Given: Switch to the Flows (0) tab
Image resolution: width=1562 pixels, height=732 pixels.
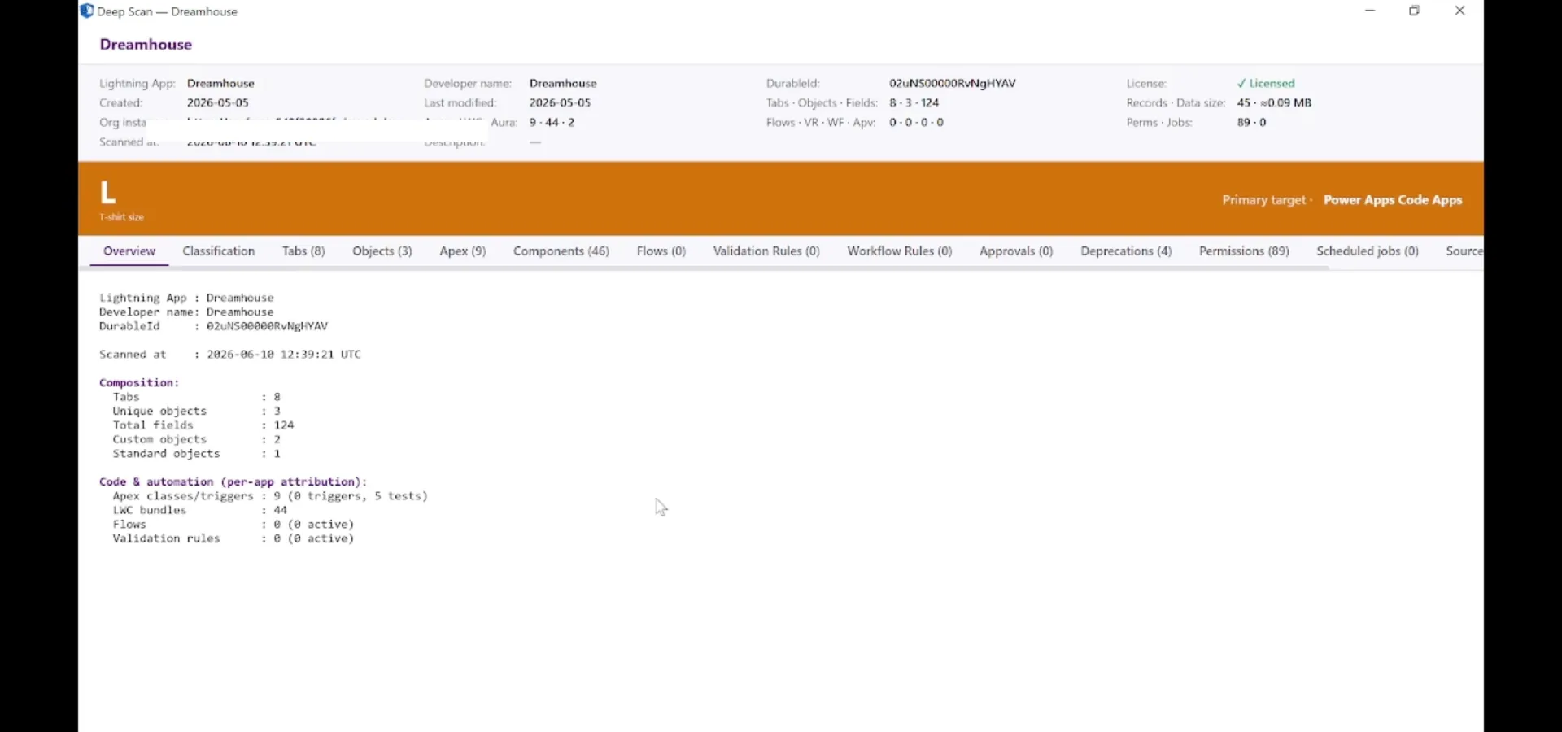Looking at the screenshot, I should [661, 251].
